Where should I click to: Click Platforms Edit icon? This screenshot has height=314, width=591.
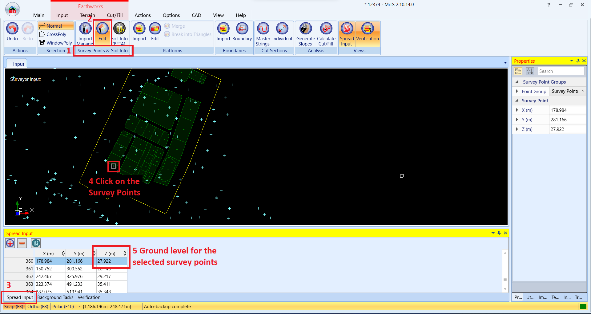point(155,32)
